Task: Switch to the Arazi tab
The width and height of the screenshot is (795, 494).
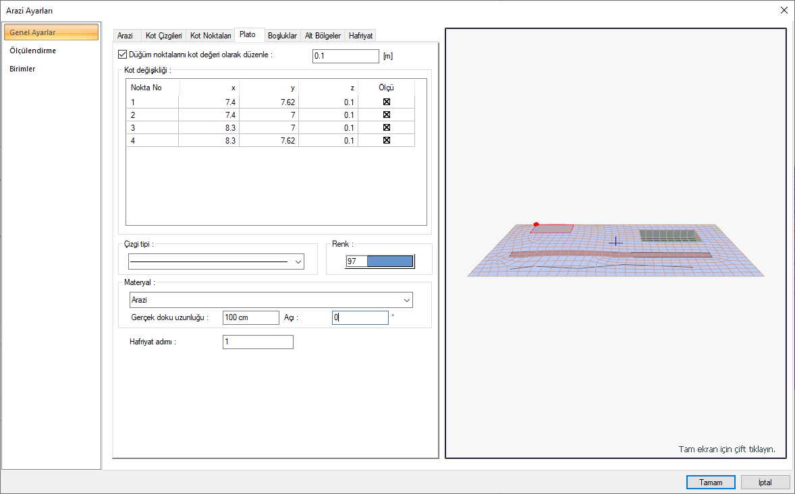Action: click(x=125, y=36)
